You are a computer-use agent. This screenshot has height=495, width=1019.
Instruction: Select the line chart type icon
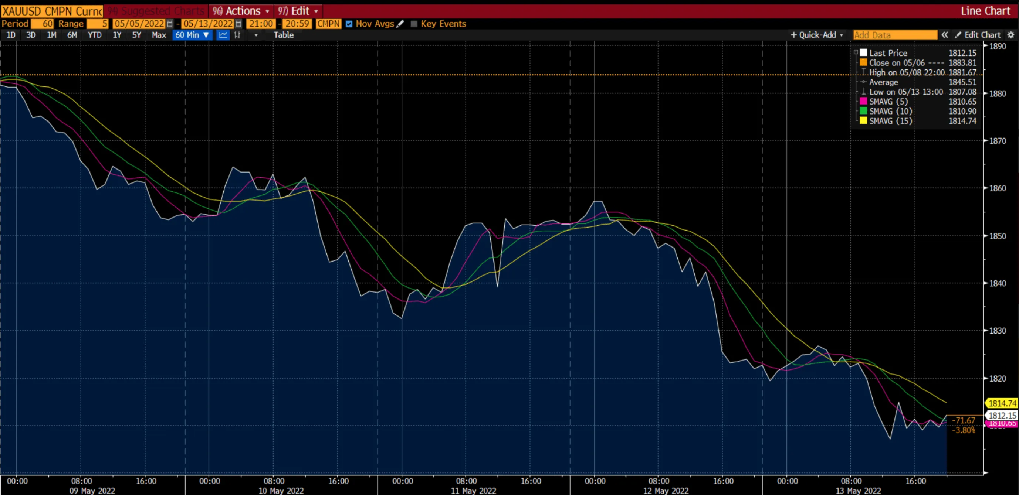[x=223, y=35]
